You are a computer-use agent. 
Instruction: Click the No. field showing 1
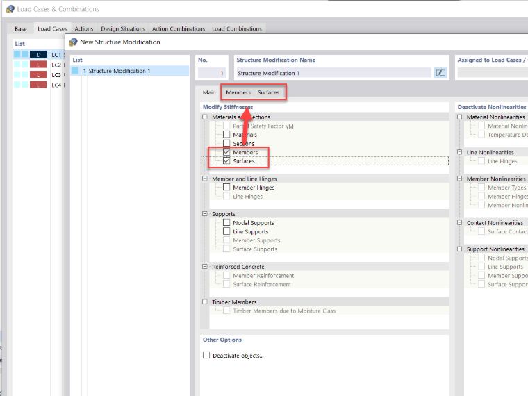pos(211,73)
